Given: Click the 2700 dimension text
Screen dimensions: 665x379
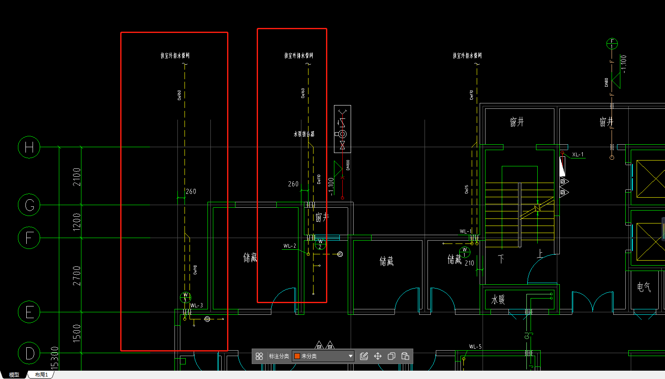Looking at the screenshot, I should [76, 276].
